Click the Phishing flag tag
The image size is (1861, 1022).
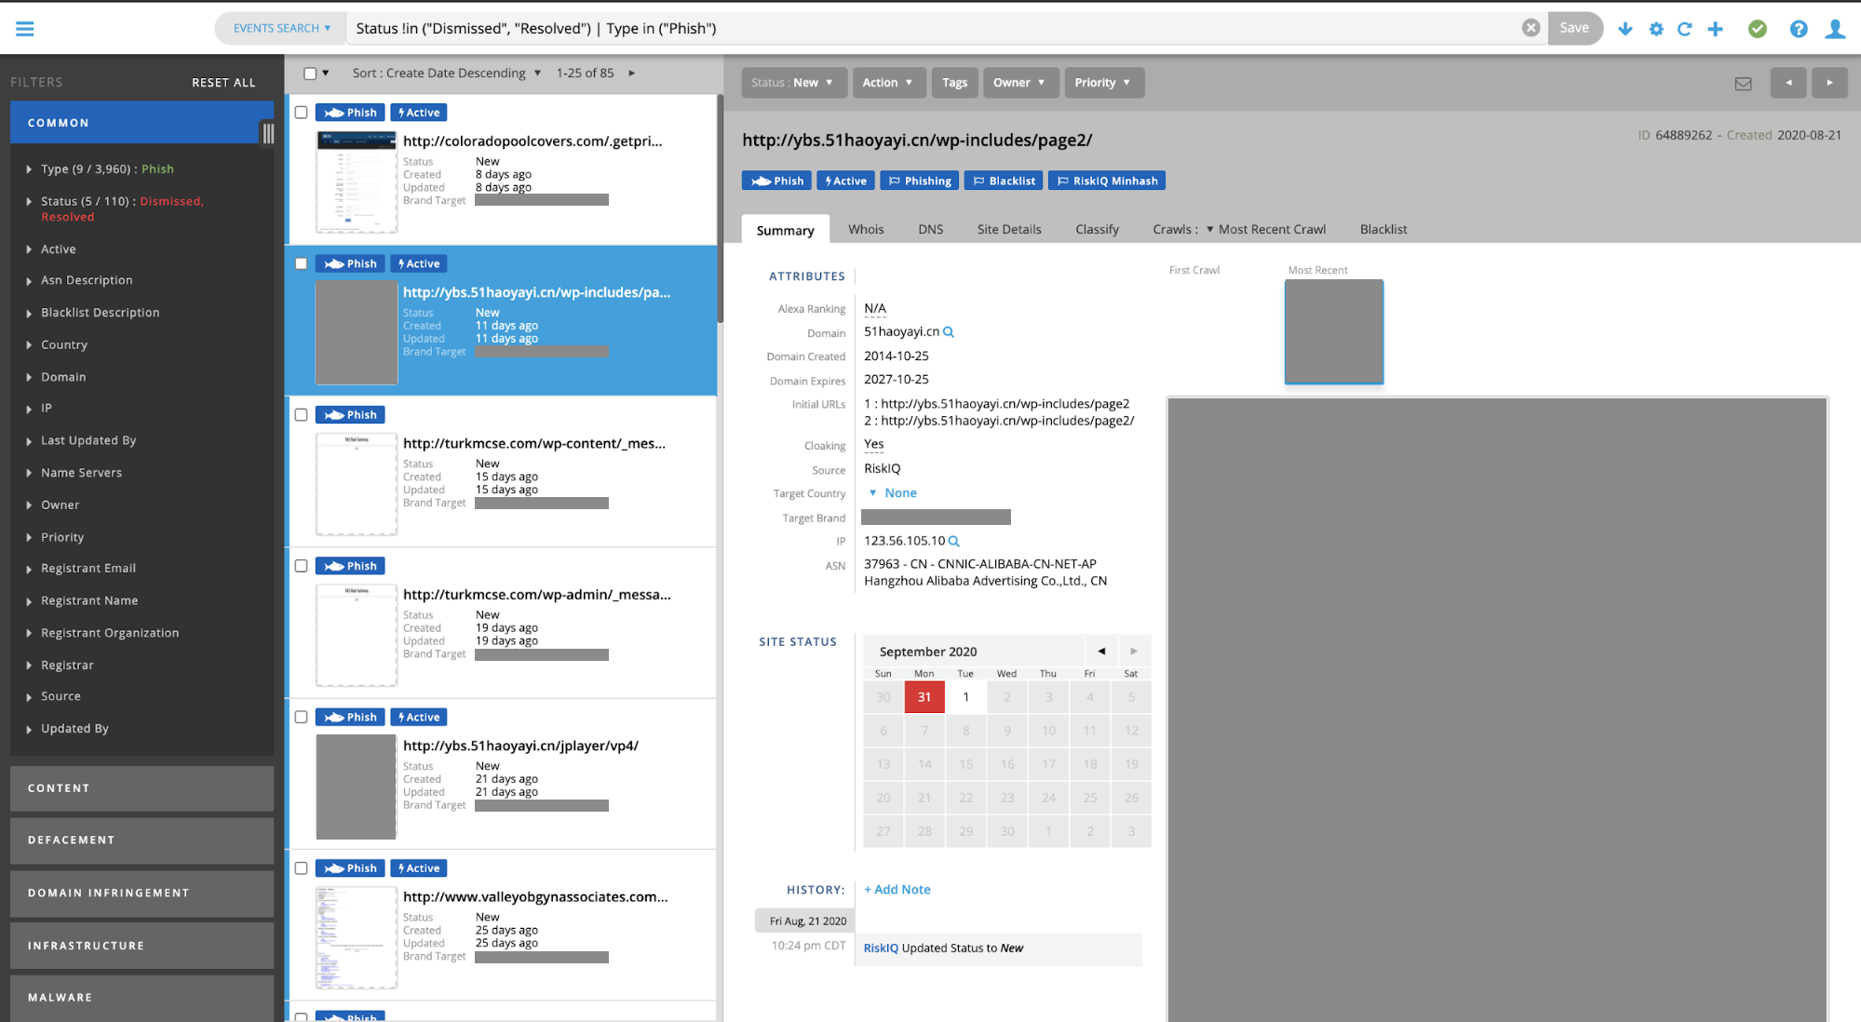tap(919, 181)
